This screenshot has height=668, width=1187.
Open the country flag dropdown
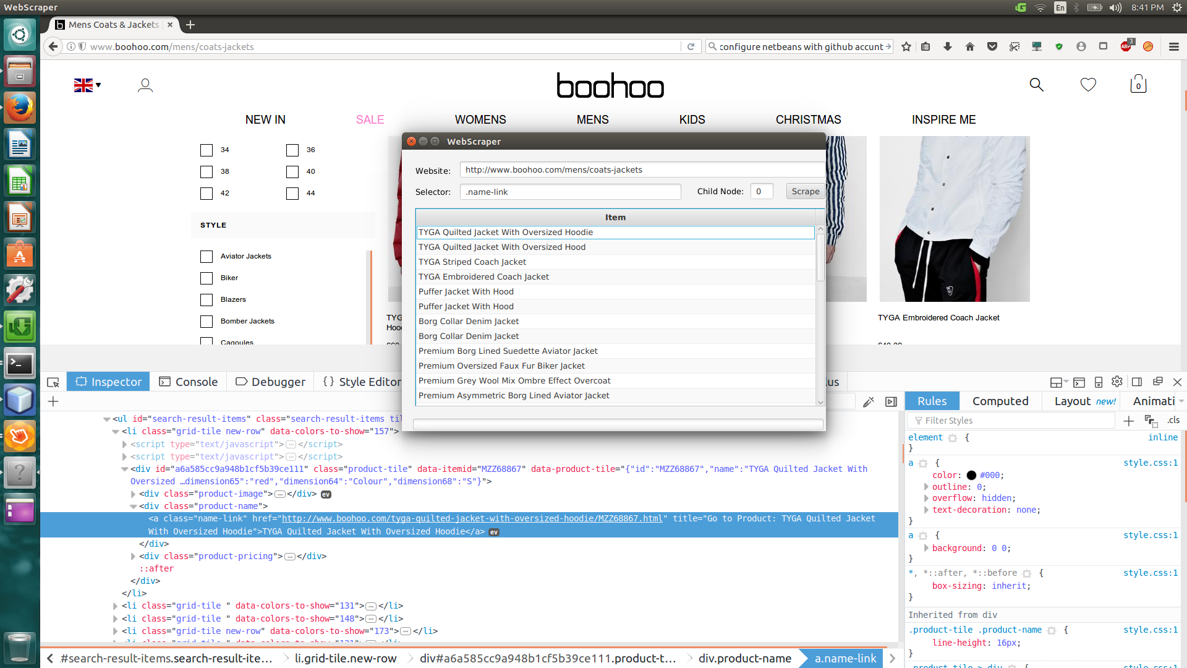pos(87,85)
